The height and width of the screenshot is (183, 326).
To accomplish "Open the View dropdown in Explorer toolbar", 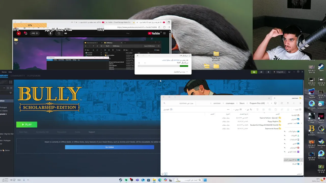I will click(238, 110).
